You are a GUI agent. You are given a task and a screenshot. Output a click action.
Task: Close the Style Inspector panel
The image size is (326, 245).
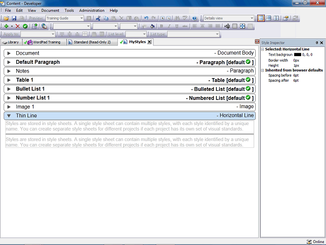click(321, 43)
